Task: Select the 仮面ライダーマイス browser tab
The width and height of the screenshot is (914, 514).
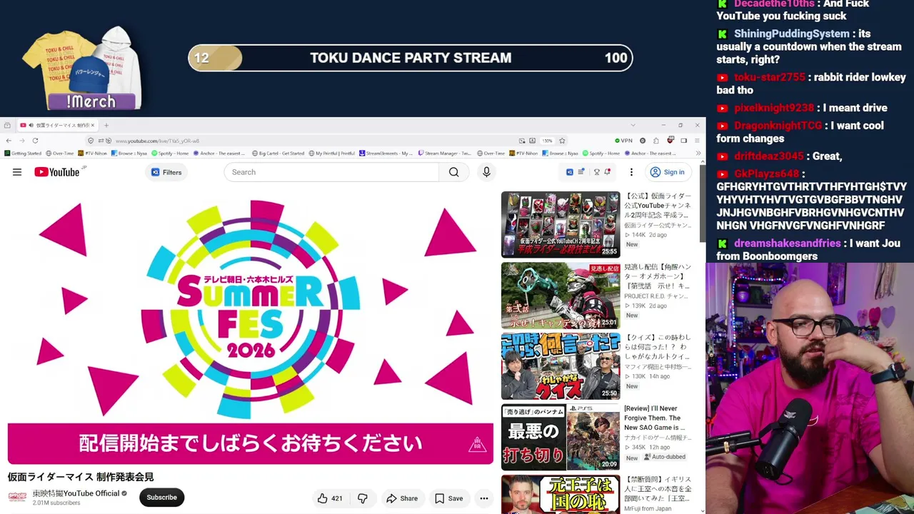Action: click(57, 125)
